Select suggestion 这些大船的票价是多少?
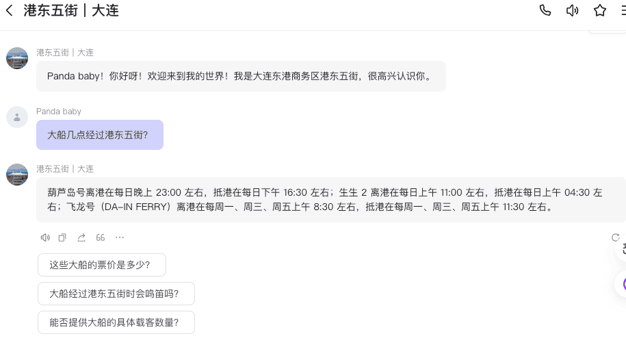The image size is (626, 347). click(x=102, y=265)
